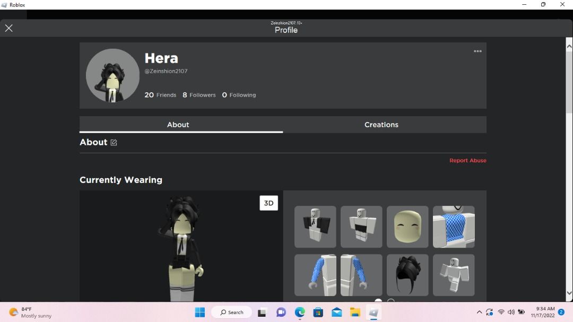573x322 pixels.
Task: Click the Mostly sunny weather icon
Action: click(13, 312)
